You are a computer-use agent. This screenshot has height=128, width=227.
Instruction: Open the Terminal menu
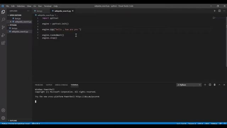48,6
